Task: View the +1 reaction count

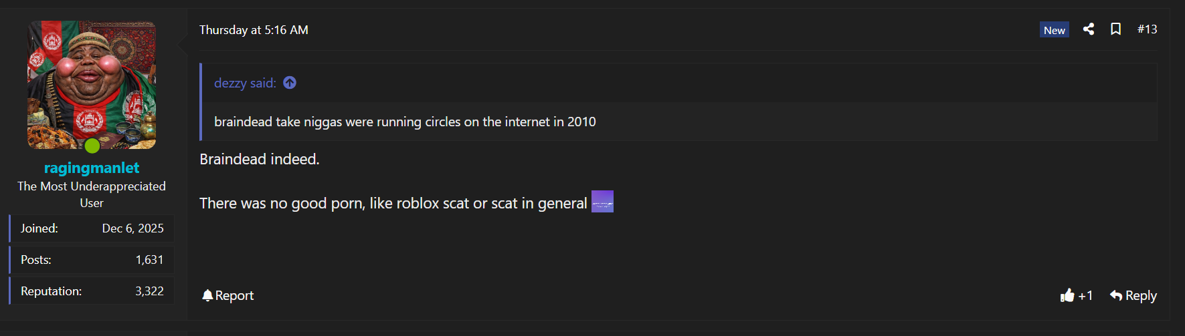Action: tap(1085, 295)
